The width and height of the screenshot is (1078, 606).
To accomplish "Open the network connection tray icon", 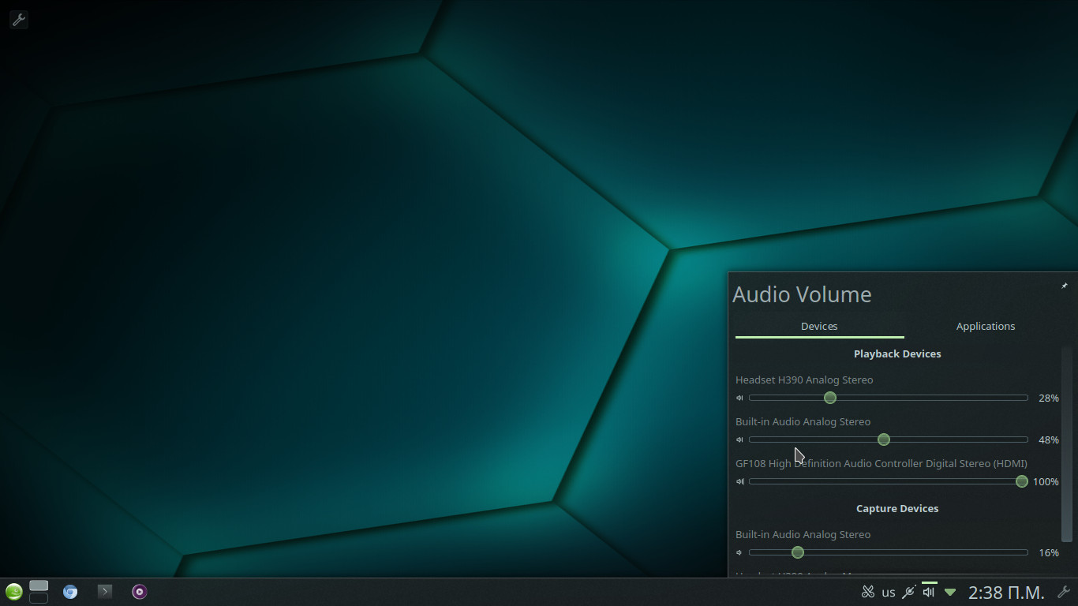I will [908, 592].
